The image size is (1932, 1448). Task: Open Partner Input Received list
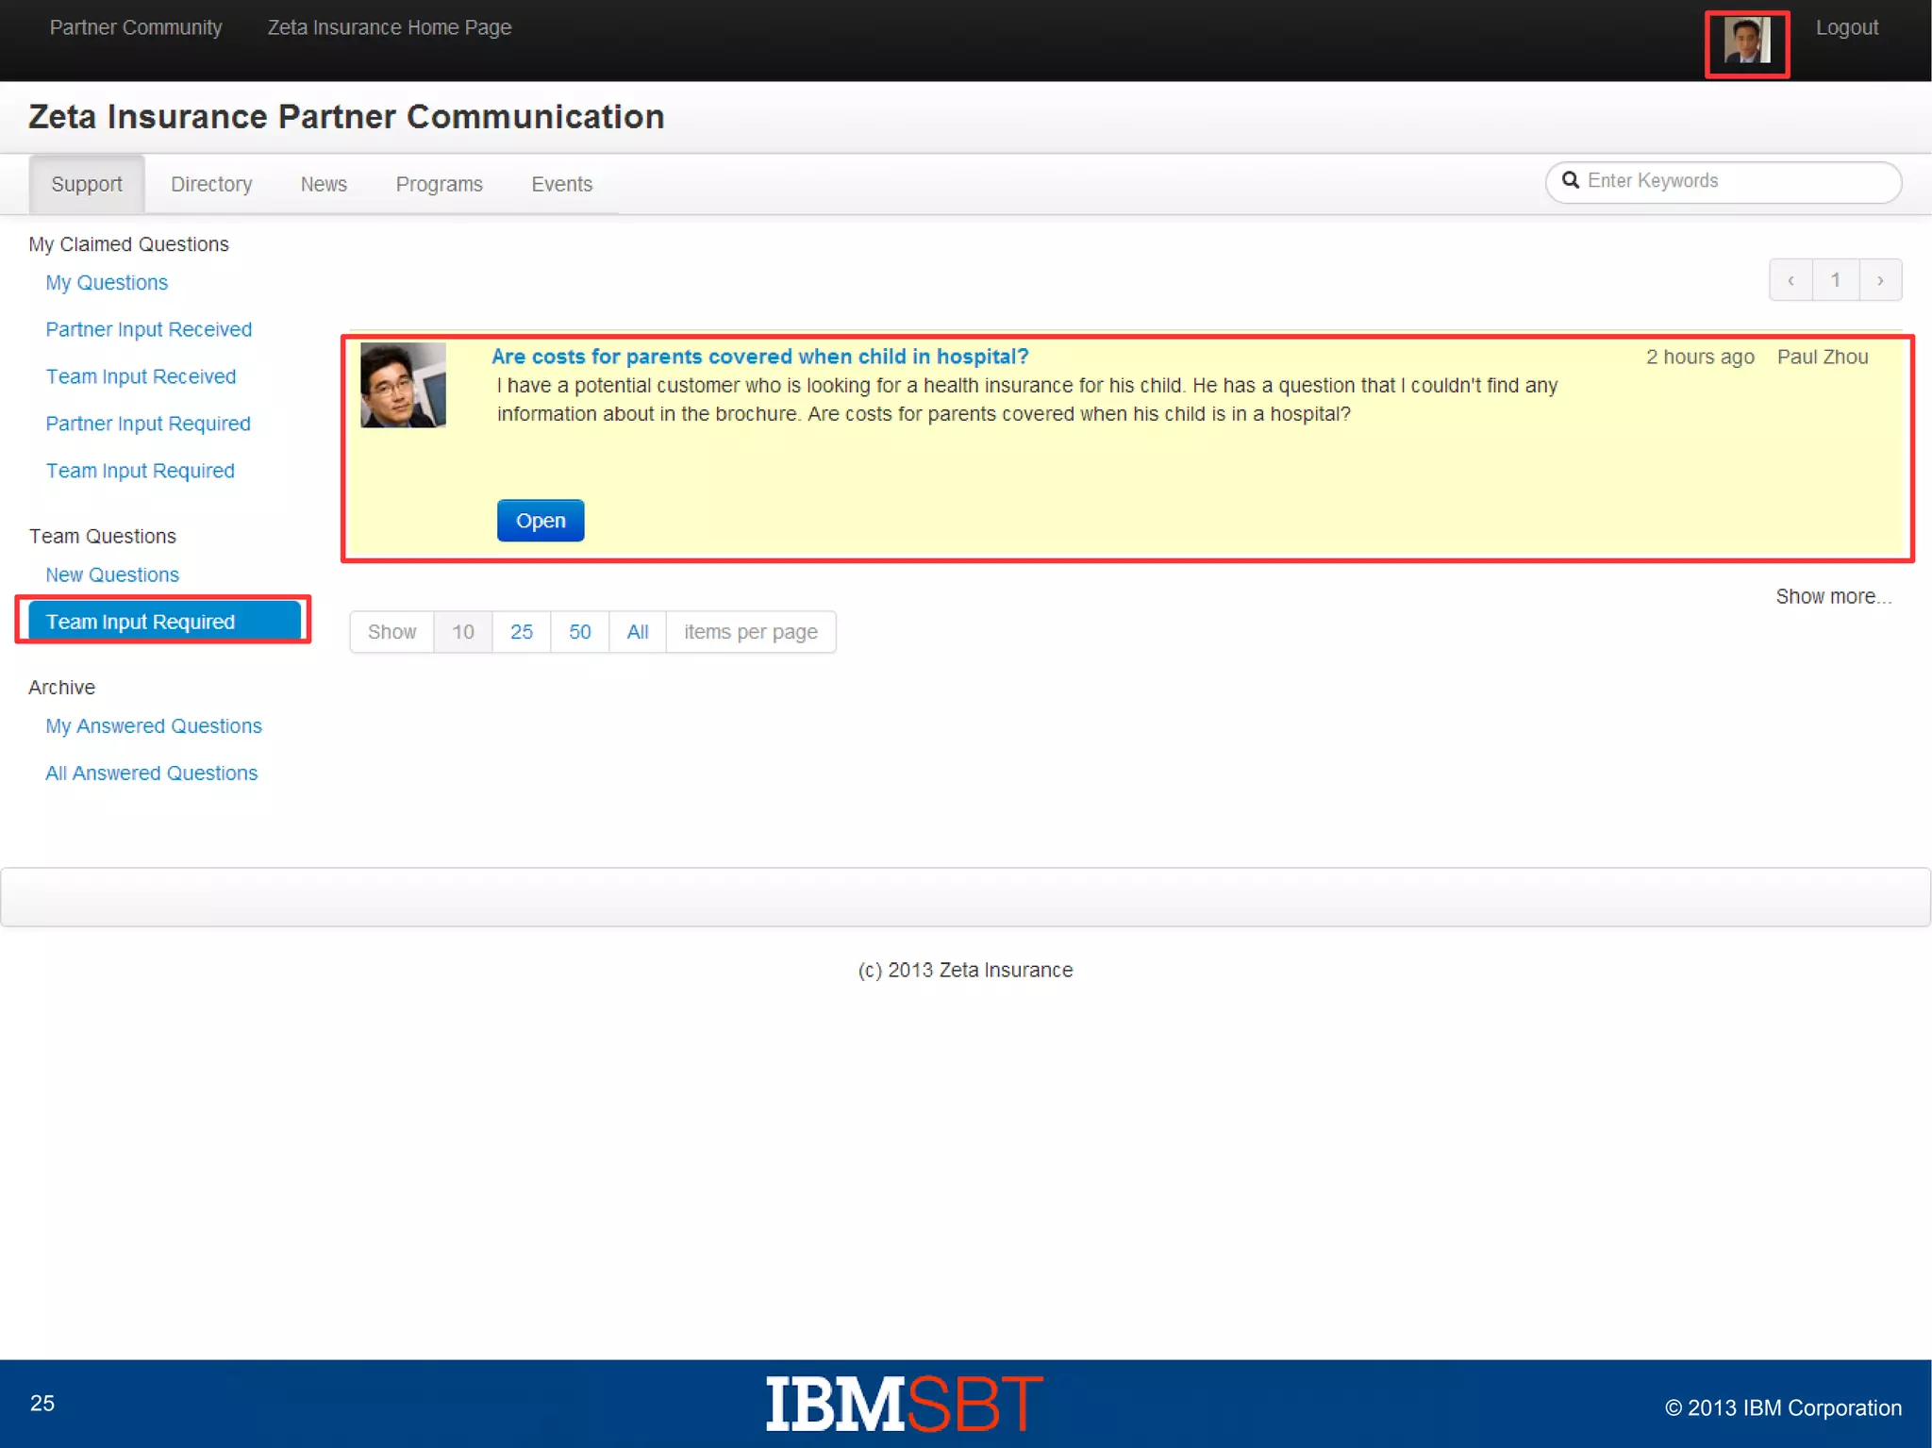click(149, 330)
